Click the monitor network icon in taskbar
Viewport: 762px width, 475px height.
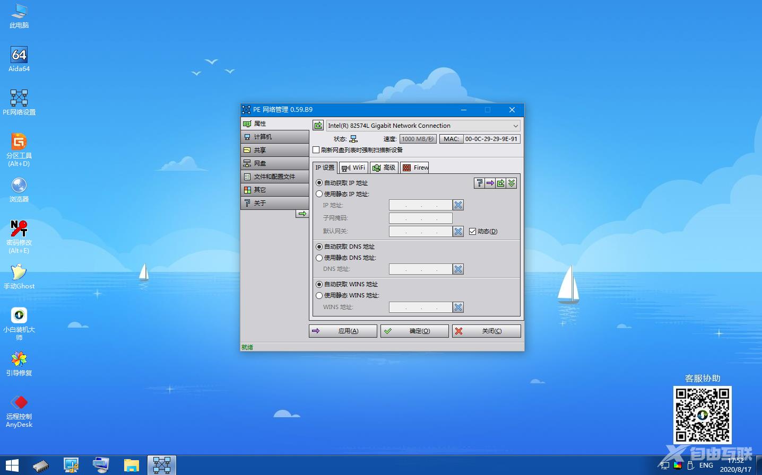pos(71,465)
